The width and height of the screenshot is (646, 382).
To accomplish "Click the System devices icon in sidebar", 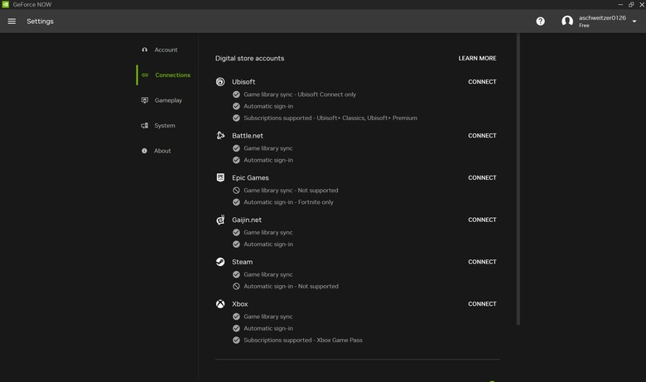I will (x=145, y=125).
